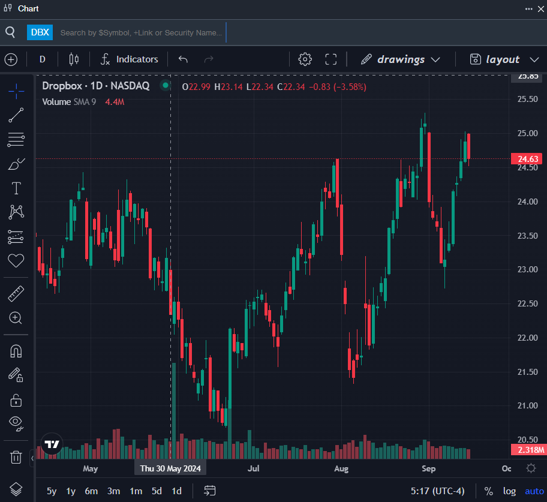Toggle log scale mode

509,491
